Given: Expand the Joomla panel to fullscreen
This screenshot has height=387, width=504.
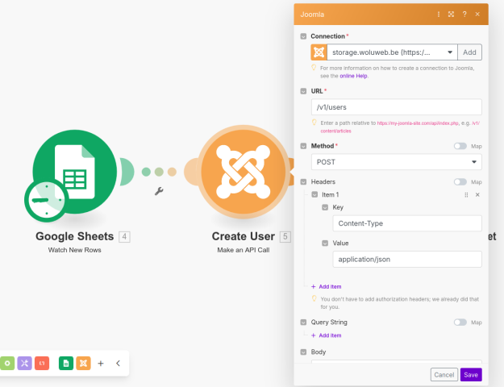Looking at the screenshot, I should click(452, 15).
